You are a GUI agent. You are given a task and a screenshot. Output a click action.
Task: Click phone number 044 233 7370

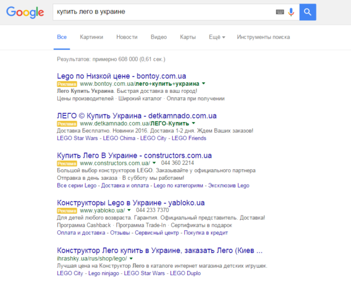pos(153,210)
